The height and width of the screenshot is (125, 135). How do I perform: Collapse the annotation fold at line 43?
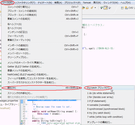[26, 118]
